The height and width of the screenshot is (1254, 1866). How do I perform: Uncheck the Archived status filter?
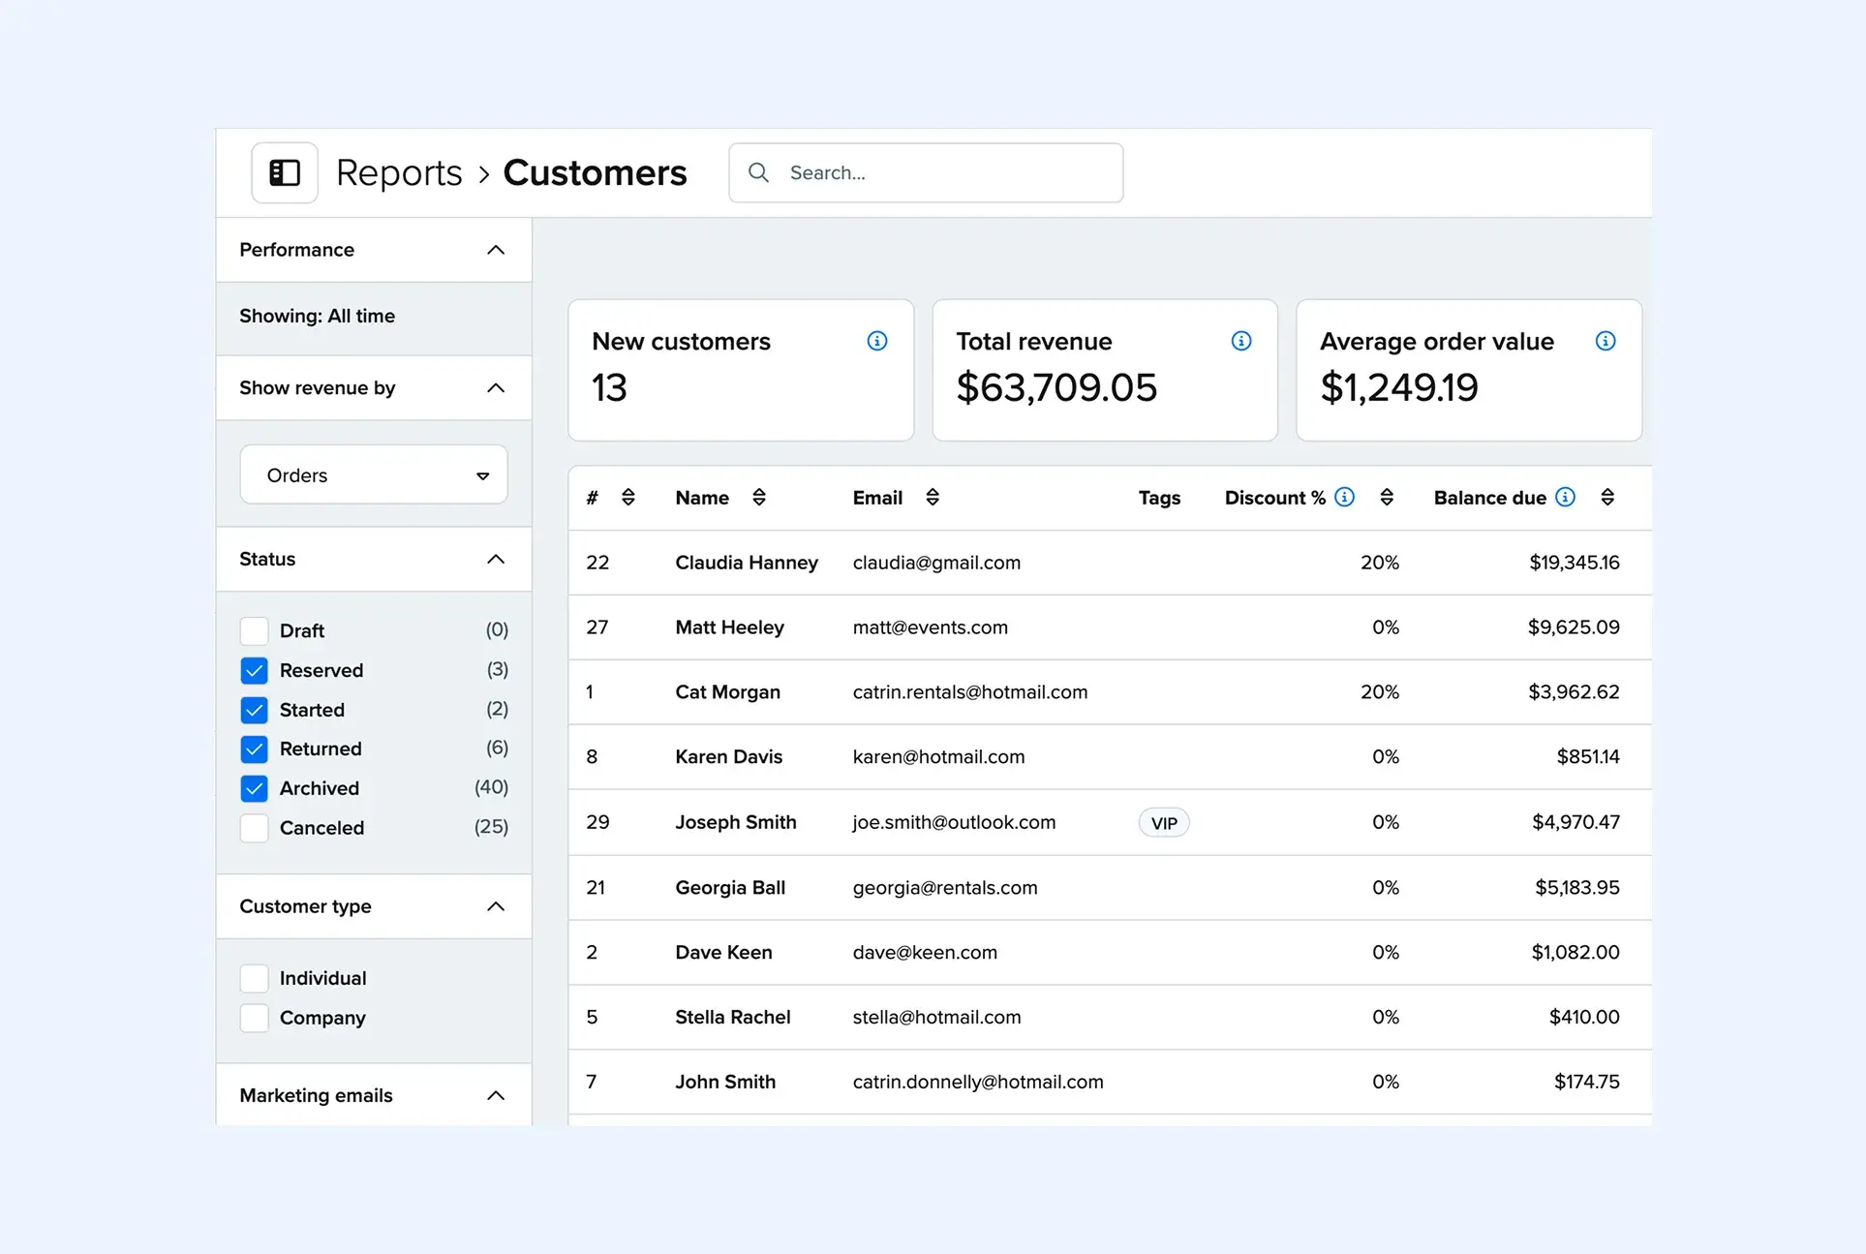(x=254, y=788)
